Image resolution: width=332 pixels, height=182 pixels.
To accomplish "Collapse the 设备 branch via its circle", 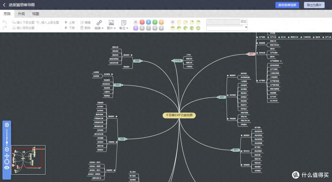I will (127, 139).
